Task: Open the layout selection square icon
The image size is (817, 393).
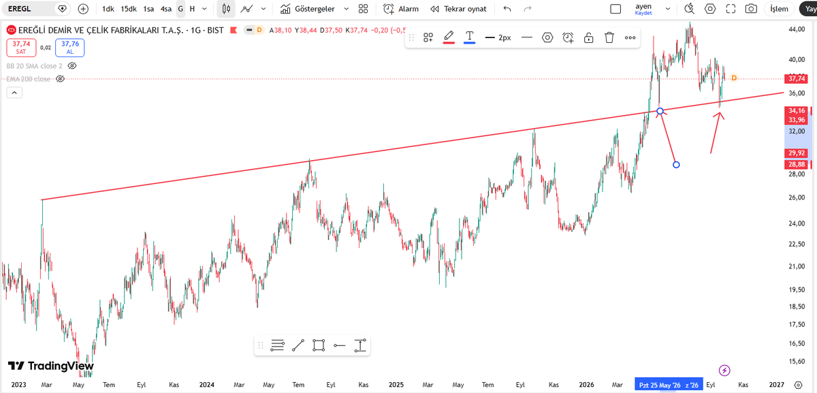Action: (x=615, y=9)
